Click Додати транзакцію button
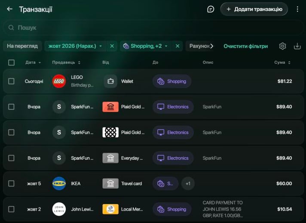The width and height of the screenshot is (306, 223). pos(254,9)
